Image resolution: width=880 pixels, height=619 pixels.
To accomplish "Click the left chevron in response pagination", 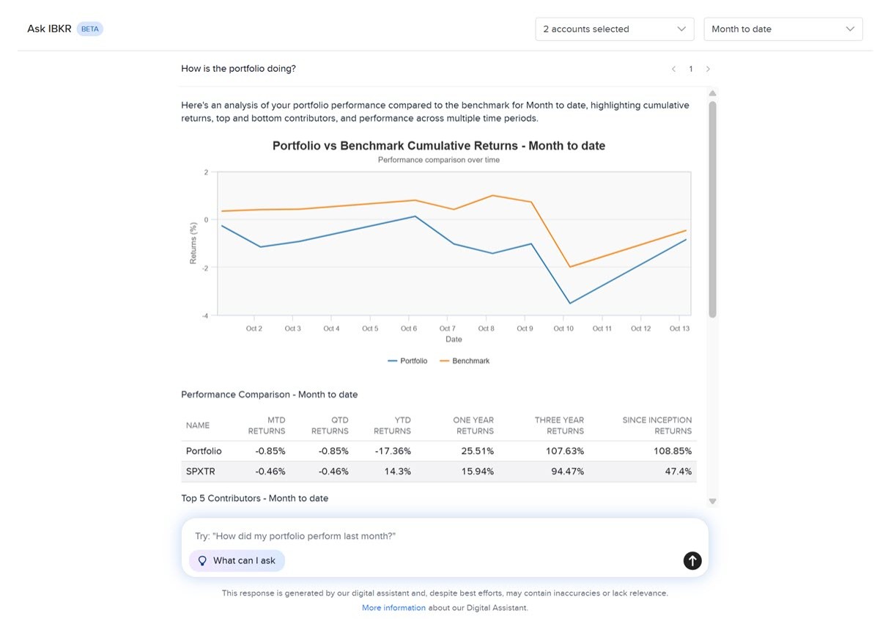I will pyautogui.click(x=673, y=68).
